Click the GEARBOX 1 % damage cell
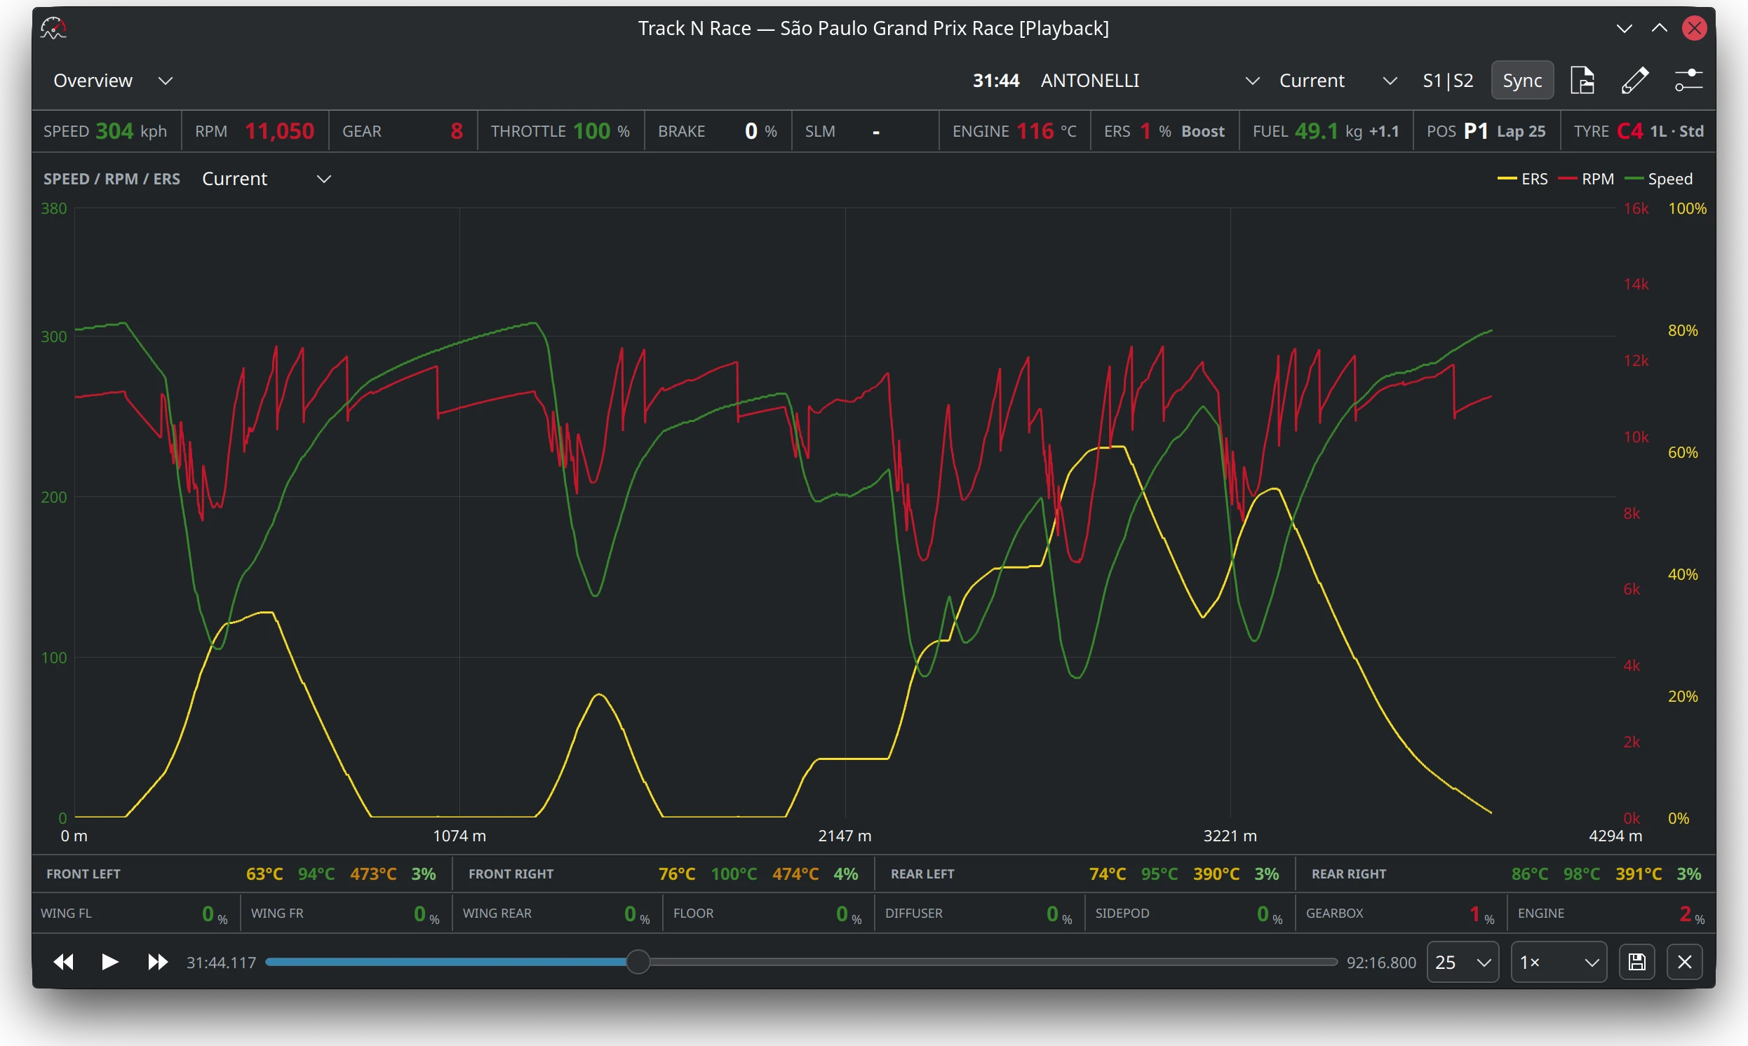The width and height of the screenshot is (1748, 1046). (x=1400, y=913)
